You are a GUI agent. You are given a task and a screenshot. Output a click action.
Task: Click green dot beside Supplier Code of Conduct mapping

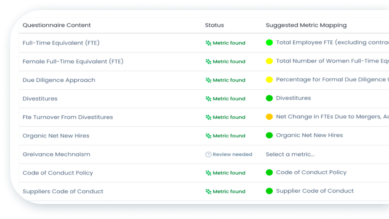[269, 191]
